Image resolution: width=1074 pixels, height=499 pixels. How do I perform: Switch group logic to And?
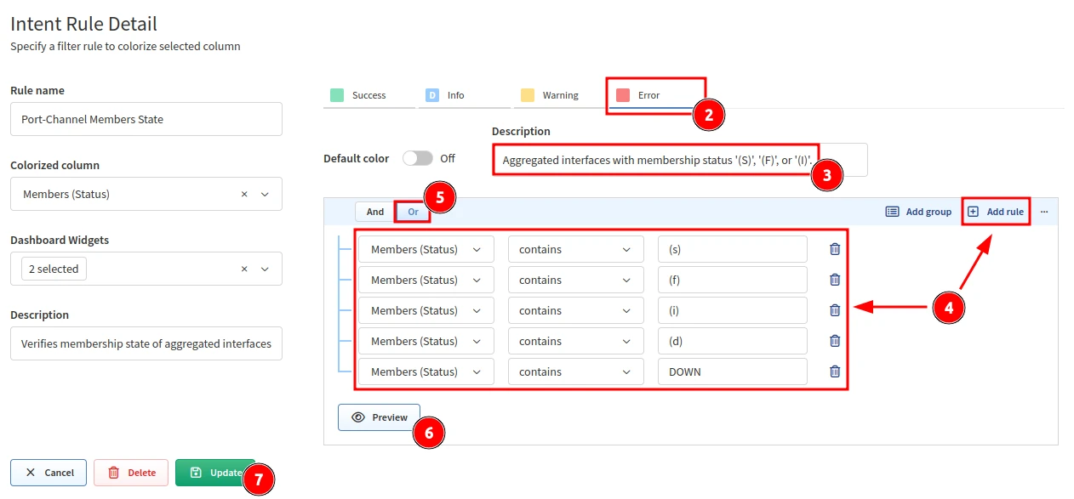(375, 212)
